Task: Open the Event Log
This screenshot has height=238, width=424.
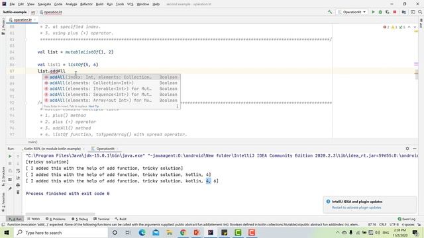Action: [406, 219]
